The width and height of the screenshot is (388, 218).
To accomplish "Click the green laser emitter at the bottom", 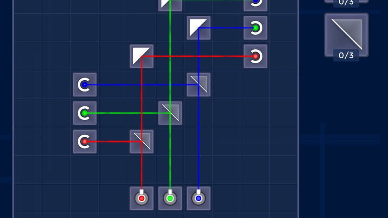I will [x=170, y=198].
